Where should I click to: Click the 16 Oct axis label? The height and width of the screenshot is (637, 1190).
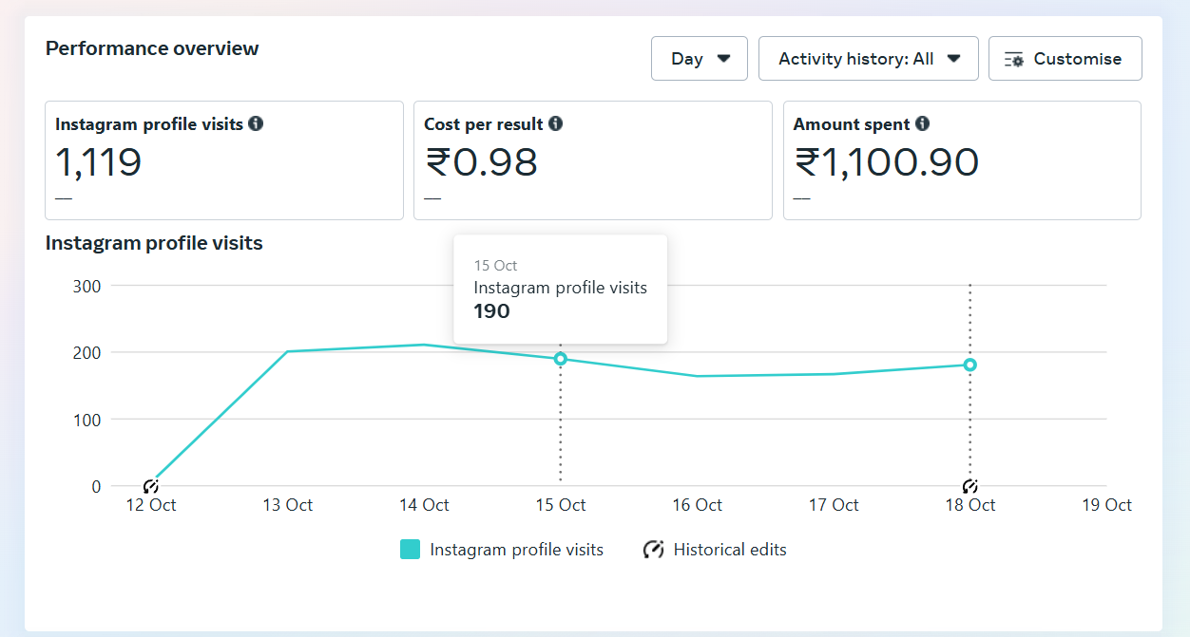point(698,505)
